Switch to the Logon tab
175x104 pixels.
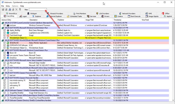coord(23,16)
